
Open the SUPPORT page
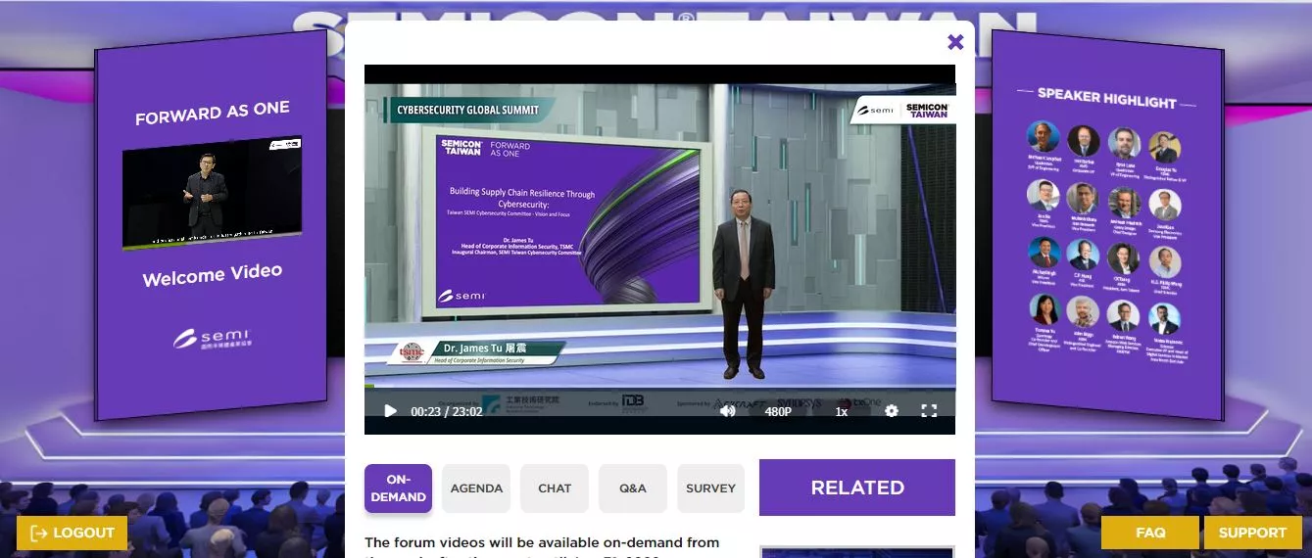pyautogui.click(x=1252, y=533)
